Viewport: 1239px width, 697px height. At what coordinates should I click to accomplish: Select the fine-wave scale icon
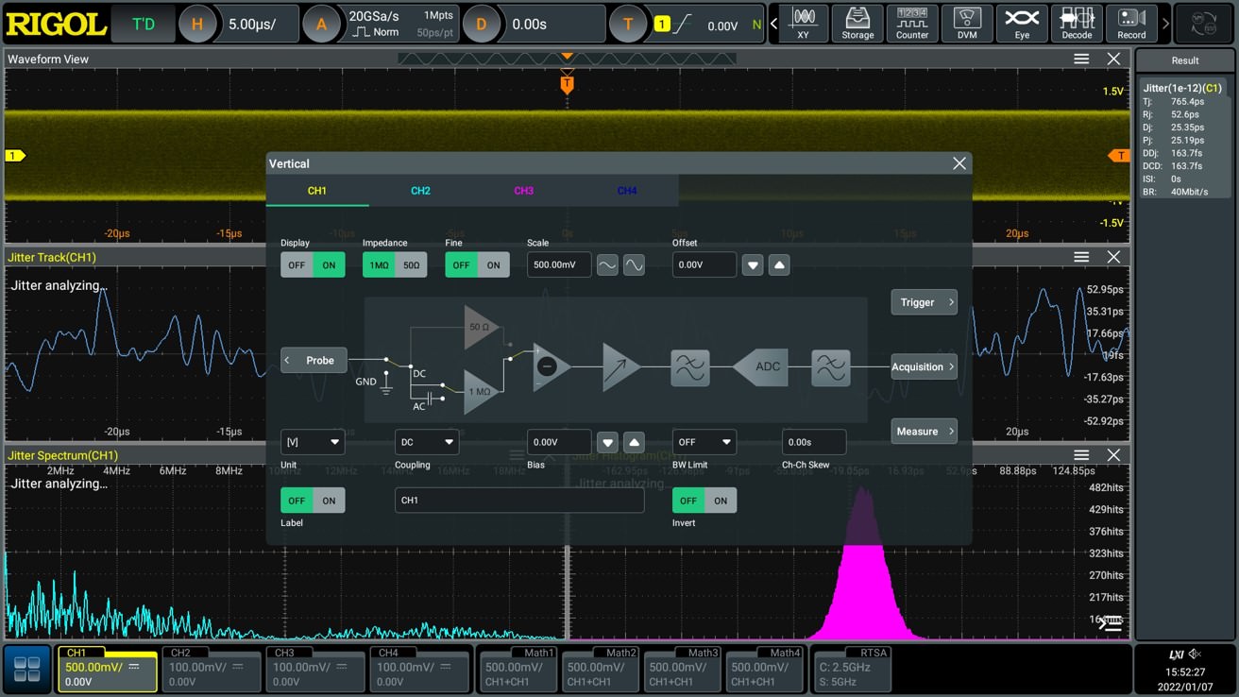pos(634,265)
